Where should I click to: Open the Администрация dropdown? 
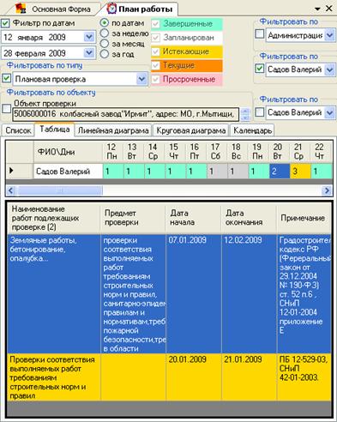[329, 35]
